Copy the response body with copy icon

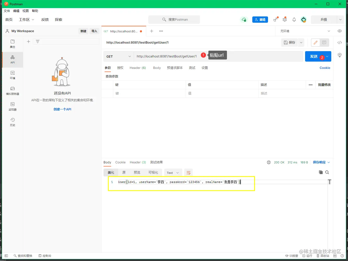tap(321, 172)
